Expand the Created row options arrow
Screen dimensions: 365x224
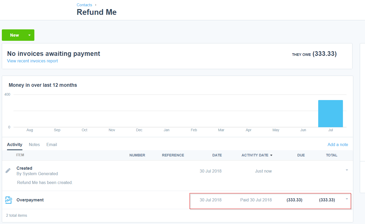[347, 170]
